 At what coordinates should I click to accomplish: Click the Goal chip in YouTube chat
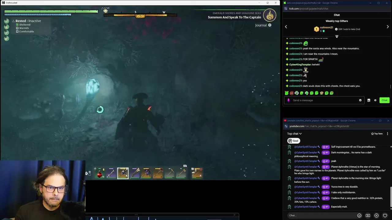[293, 141]
